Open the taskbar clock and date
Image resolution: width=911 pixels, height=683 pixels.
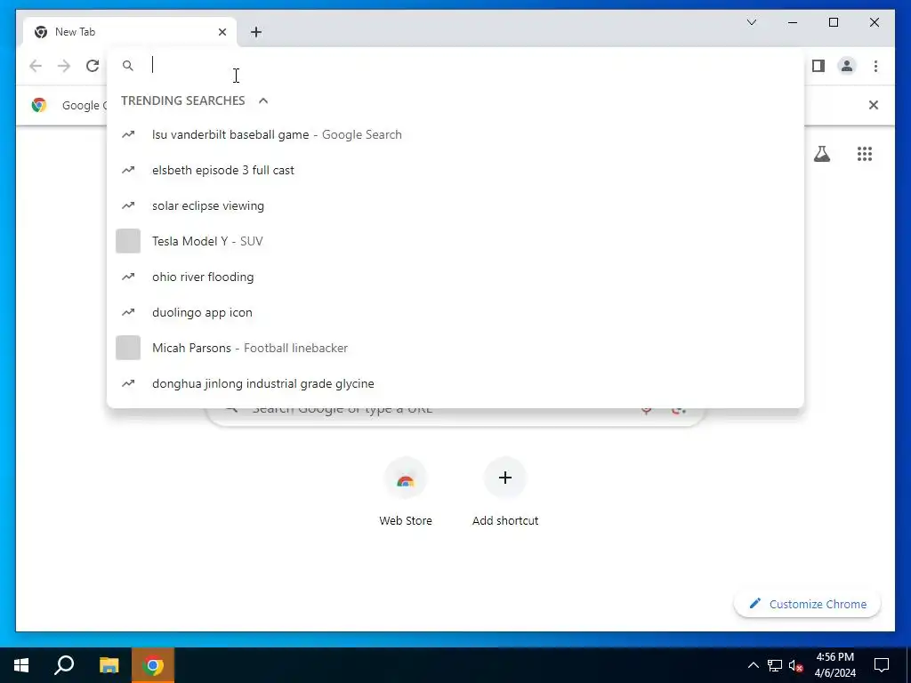tap(834, 665)
